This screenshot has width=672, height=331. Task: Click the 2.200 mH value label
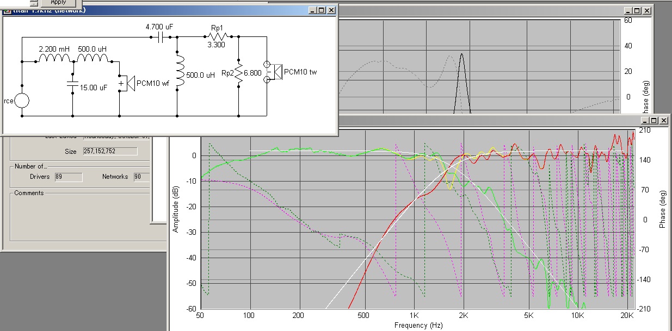(54, 49)
